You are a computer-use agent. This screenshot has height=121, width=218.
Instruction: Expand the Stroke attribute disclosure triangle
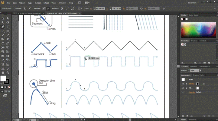pos(187,84)
